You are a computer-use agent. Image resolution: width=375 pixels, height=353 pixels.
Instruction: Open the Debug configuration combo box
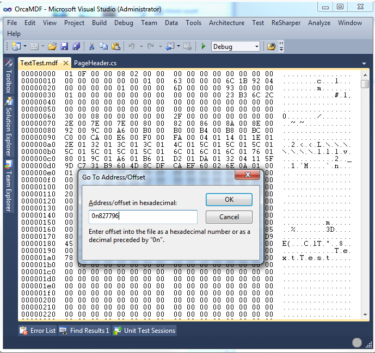click(x=236, y=46)
